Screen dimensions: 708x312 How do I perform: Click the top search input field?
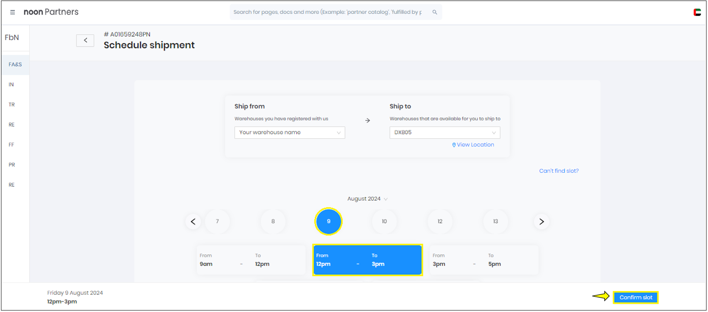point(330,12)
